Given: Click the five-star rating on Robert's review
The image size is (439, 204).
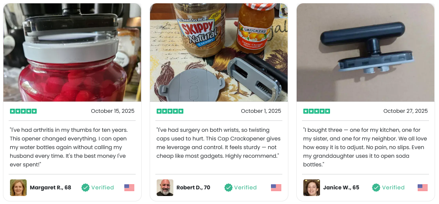Looking at the screenshot, I should click(170, 111).
